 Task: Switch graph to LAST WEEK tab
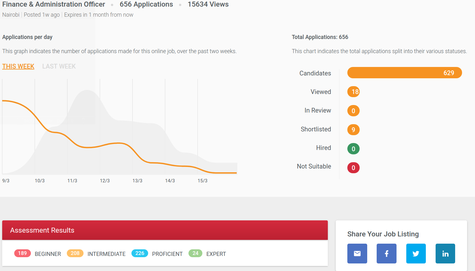tap(59, 66)
